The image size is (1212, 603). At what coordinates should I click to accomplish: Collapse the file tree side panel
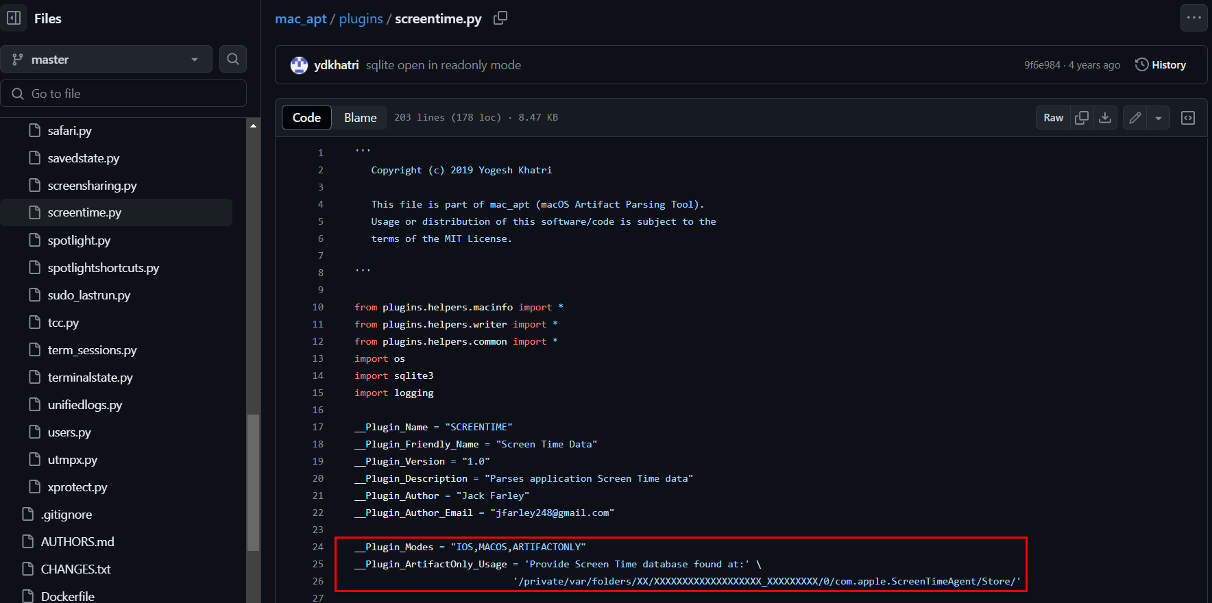click(14, 19)
